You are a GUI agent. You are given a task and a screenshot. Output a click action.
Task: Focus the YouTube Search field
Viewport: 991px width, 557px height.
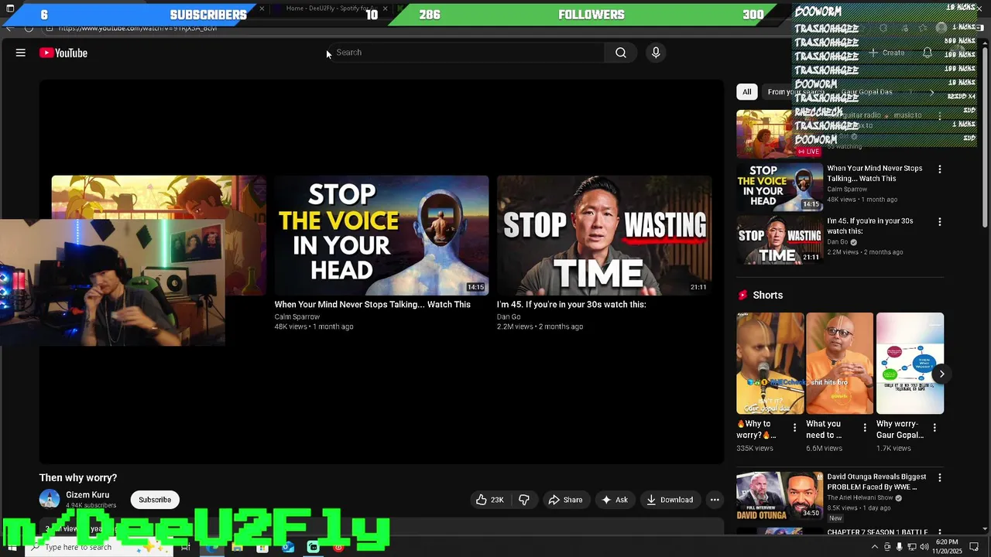[x=465, y=53]
